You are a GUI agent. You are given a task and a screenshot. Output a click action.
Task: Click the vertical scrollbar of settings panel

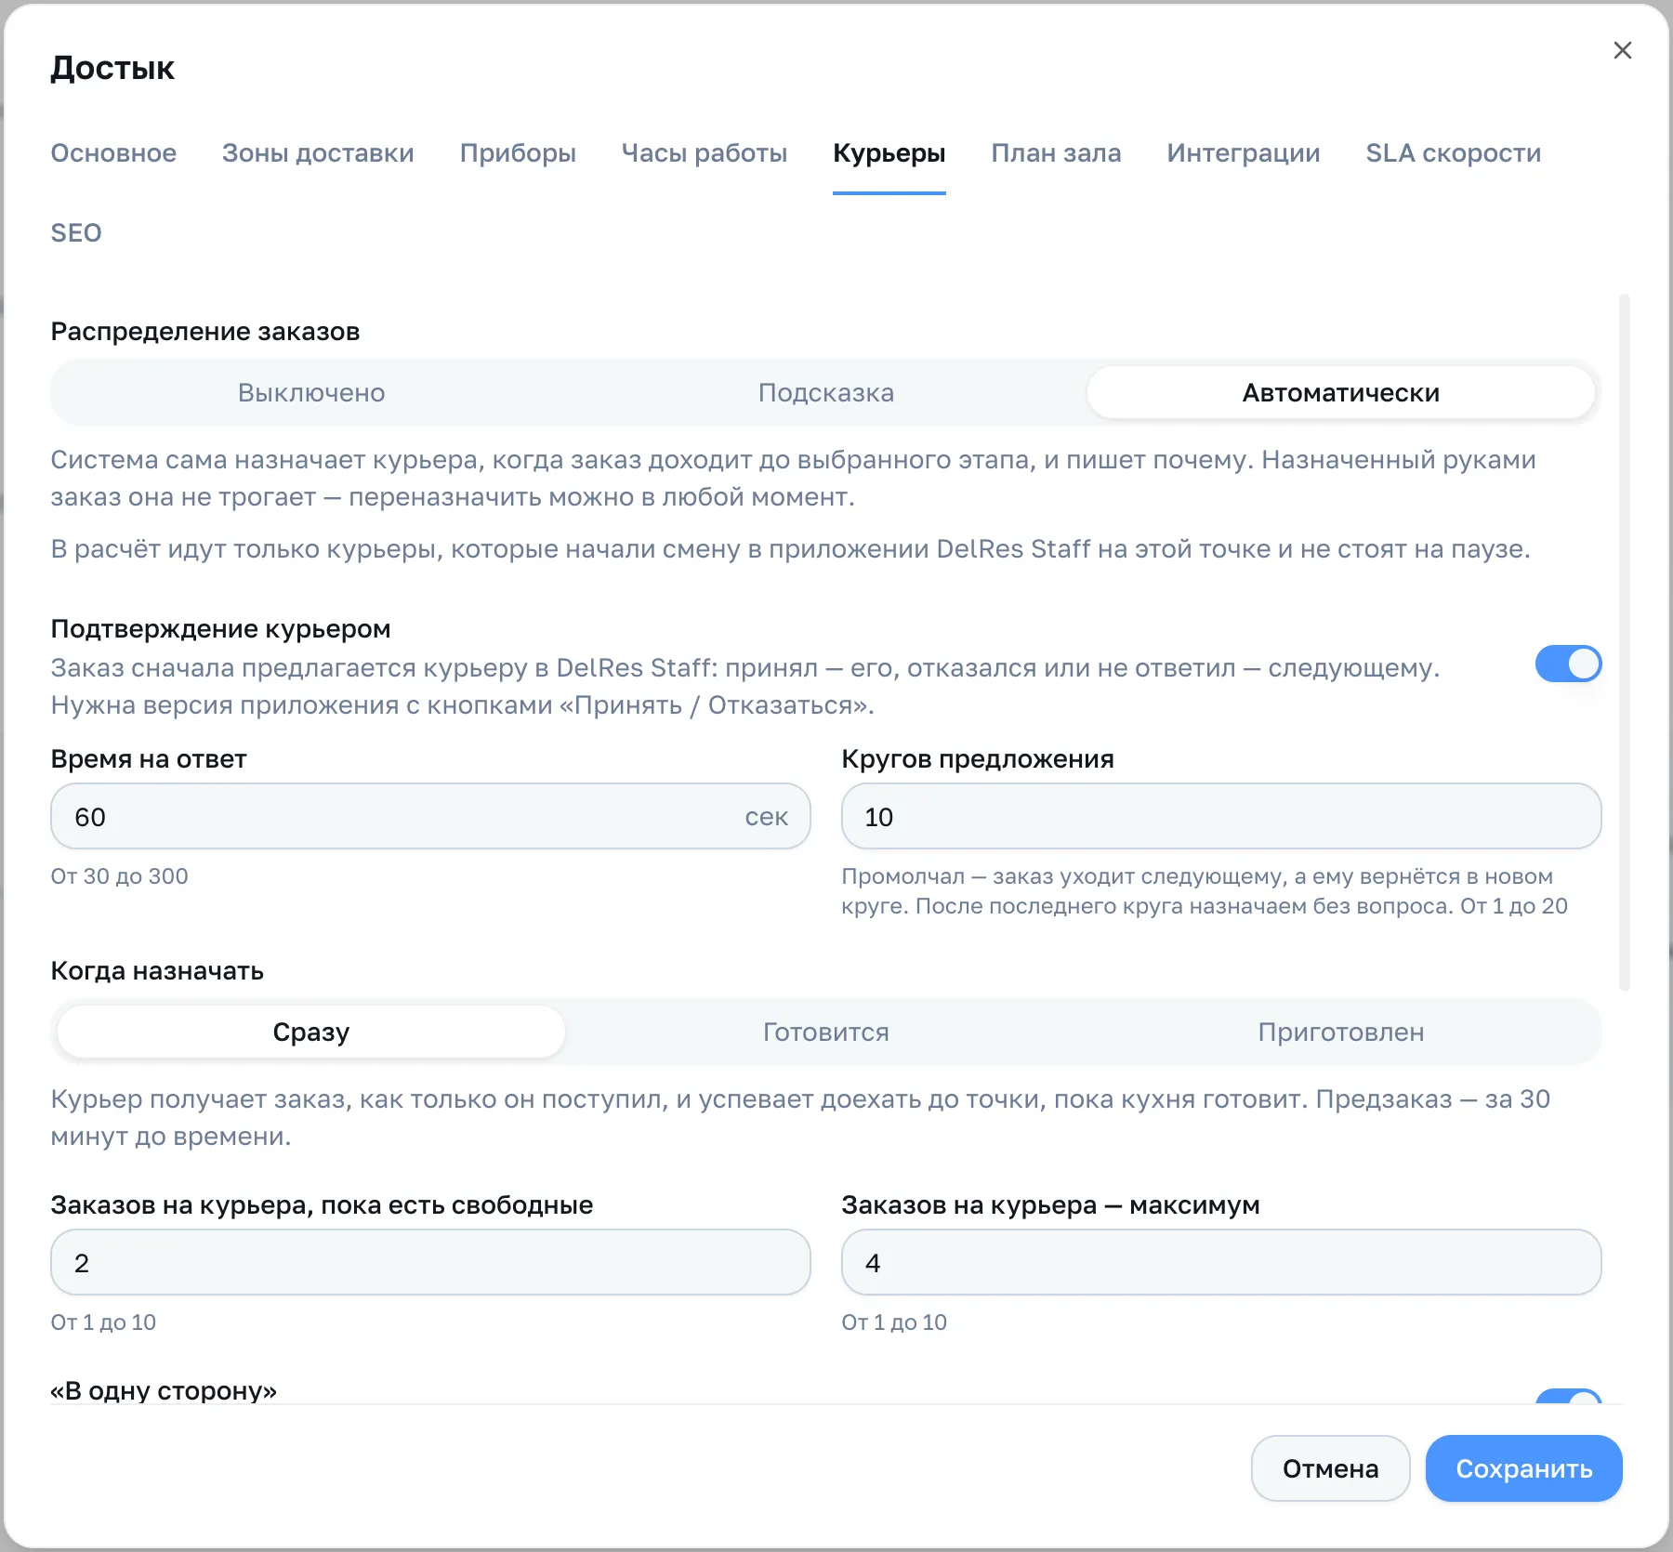coord(1625,641)
